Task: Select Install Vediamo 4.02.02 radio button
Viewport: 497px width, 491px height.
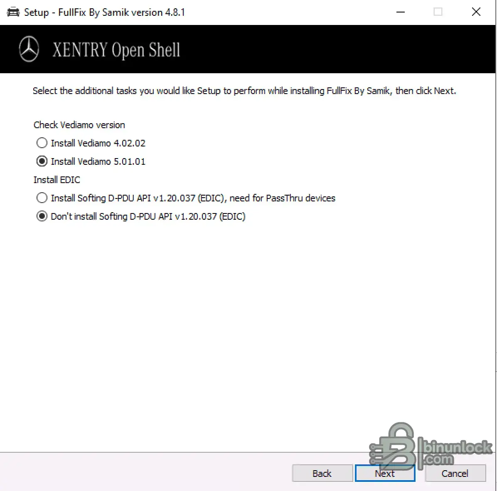Action: 42,143
